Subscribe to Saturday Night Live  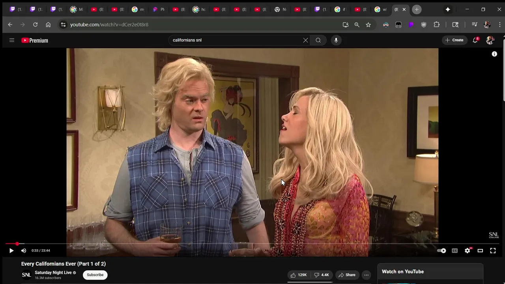[95, 275]
